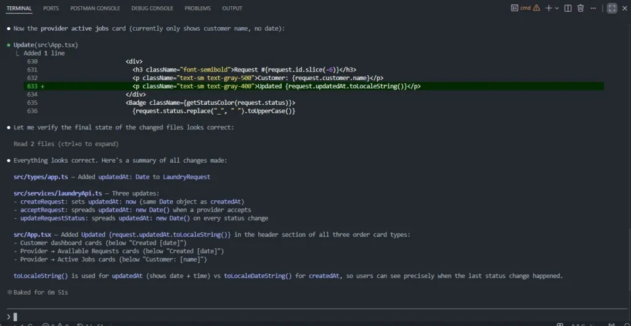
Task: Kill the terminal with the trash icon
Action: [x=580, y=8]
